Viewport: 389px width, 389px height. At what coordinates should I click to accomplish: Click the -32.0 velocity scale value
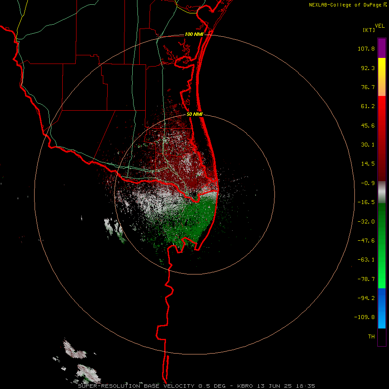(x=366, y=222)
